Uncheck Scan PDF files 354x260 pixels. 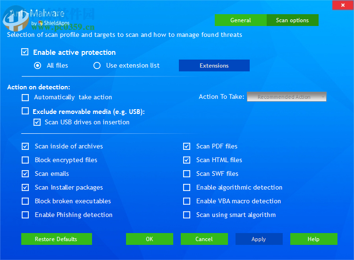(x=187, y=146)
